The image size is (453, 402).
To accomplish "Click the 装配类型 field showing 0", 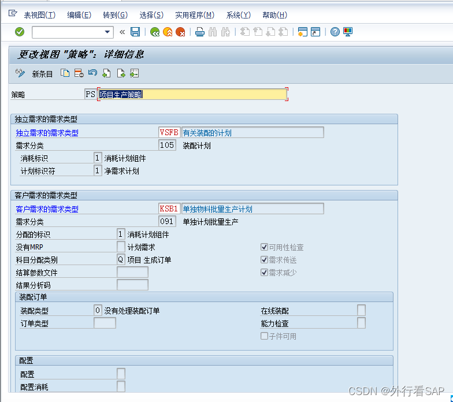I will click(x=98, y=310).
